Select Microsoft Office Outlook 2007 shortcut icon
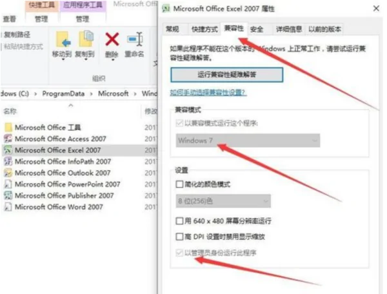The image size is (387, 294). point(8,173)
